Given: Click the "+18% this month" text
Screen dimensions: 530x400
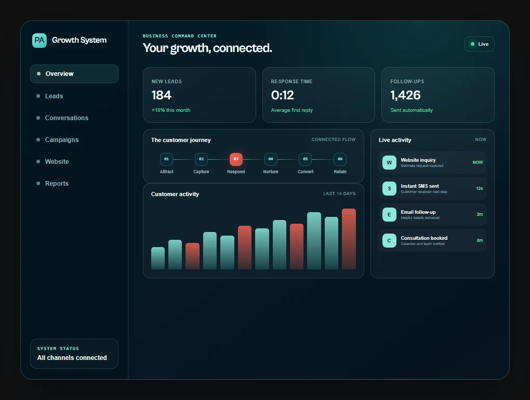Looking at the screenshot, I should (171, 110).
